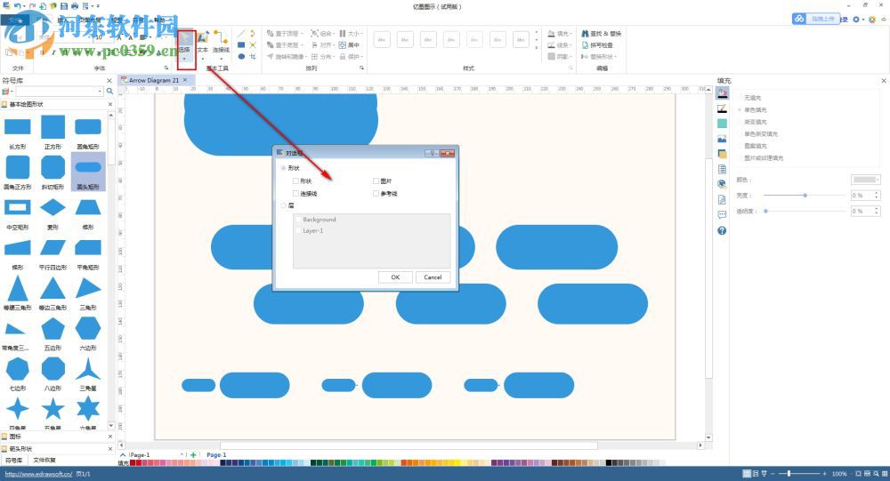890x481 pixels.
Task: Open 查找 & 替换 find and replace
Action: pos(601,34)
